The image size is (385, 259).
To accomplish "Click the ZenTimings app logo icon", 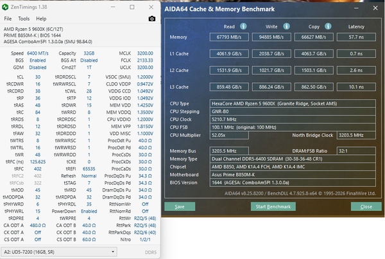I will click(5, 7).
